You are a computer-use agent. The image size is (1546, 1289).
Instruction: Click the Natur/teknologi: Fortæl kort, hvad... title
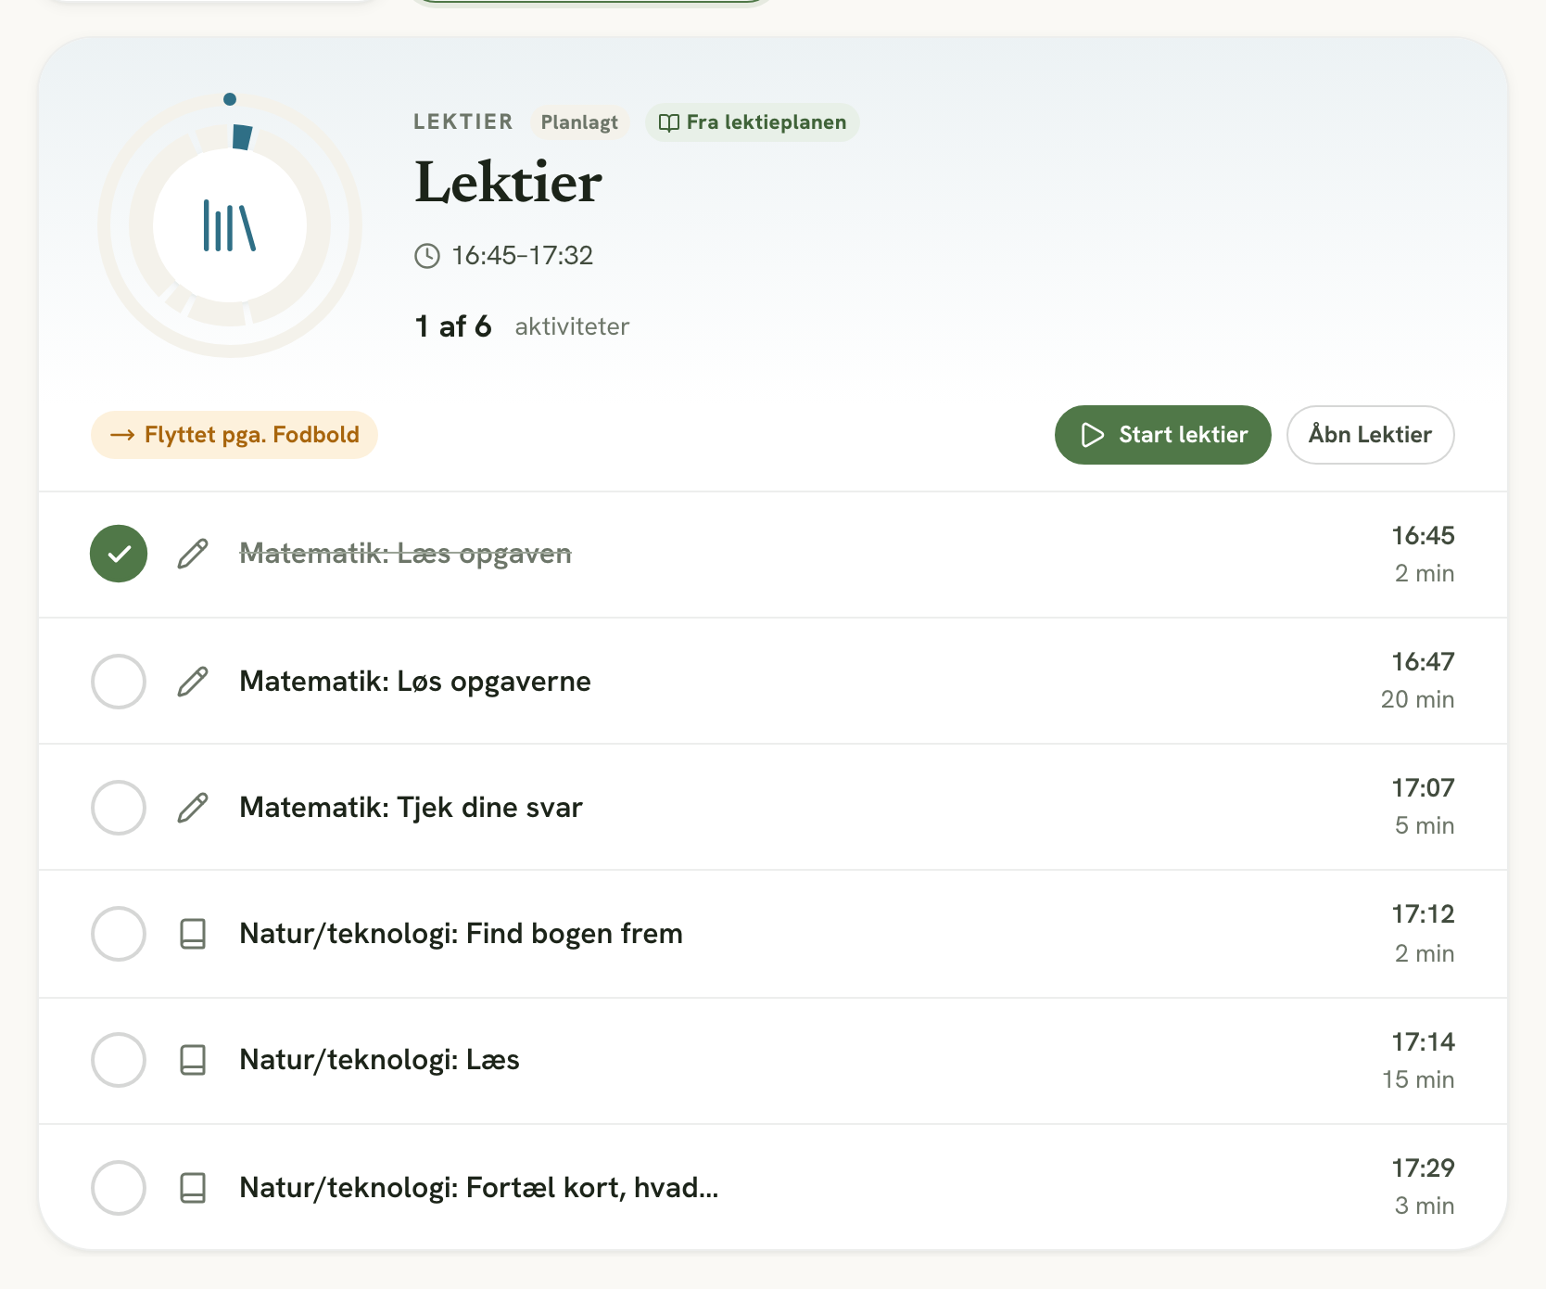[x=479, y=1188]
